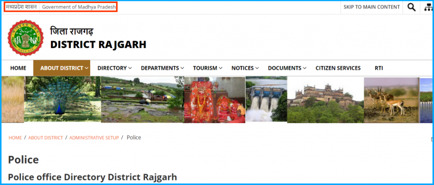Click Police office Directory District Rajgarh heading
Screen dimensions: 434x185
(x=92, y=177)
